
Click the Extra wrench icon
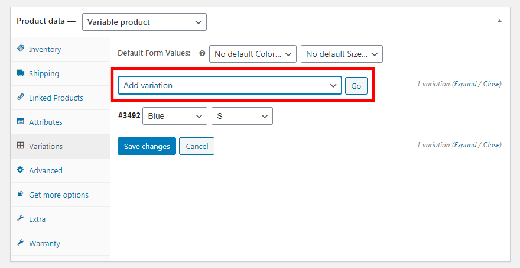(21, 218)
